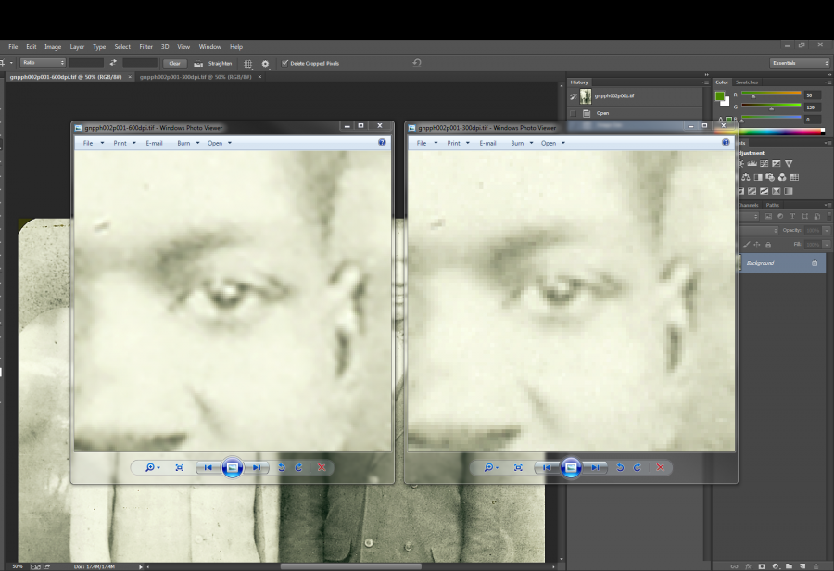Play slide show in 300dpi Photo Viewer
834x571 pixels.
tap(571, 468)
